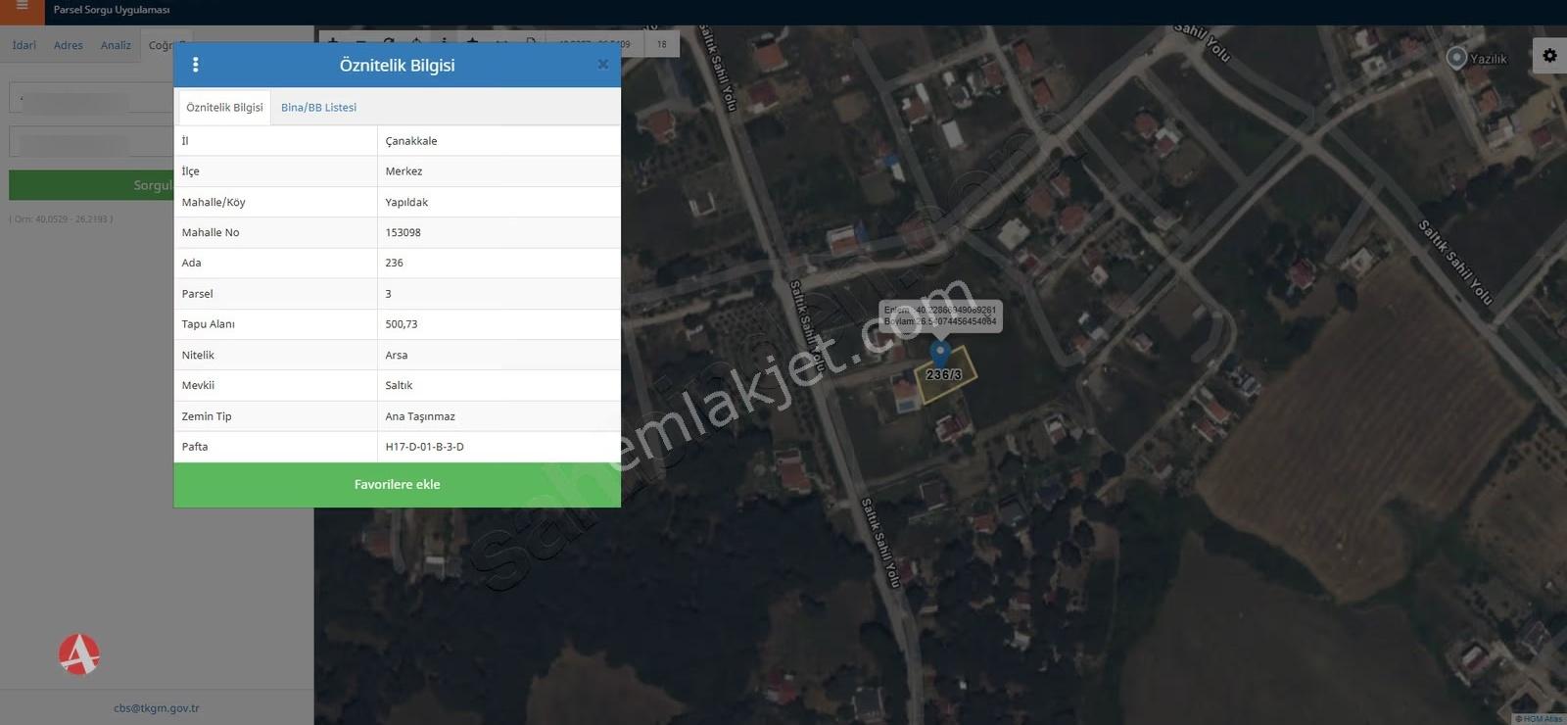This screenshot has width=1567, height=725.
Task: Click the blue location pin on parcel
Action: pos(940,354)
